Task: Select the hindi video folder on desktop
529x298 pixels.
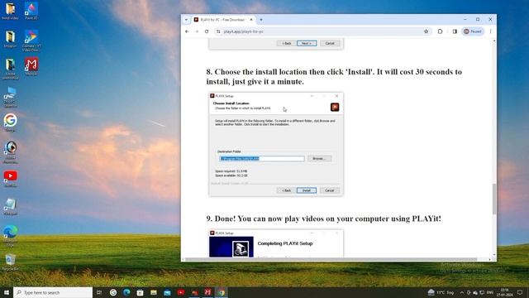Action: point(11,11)
